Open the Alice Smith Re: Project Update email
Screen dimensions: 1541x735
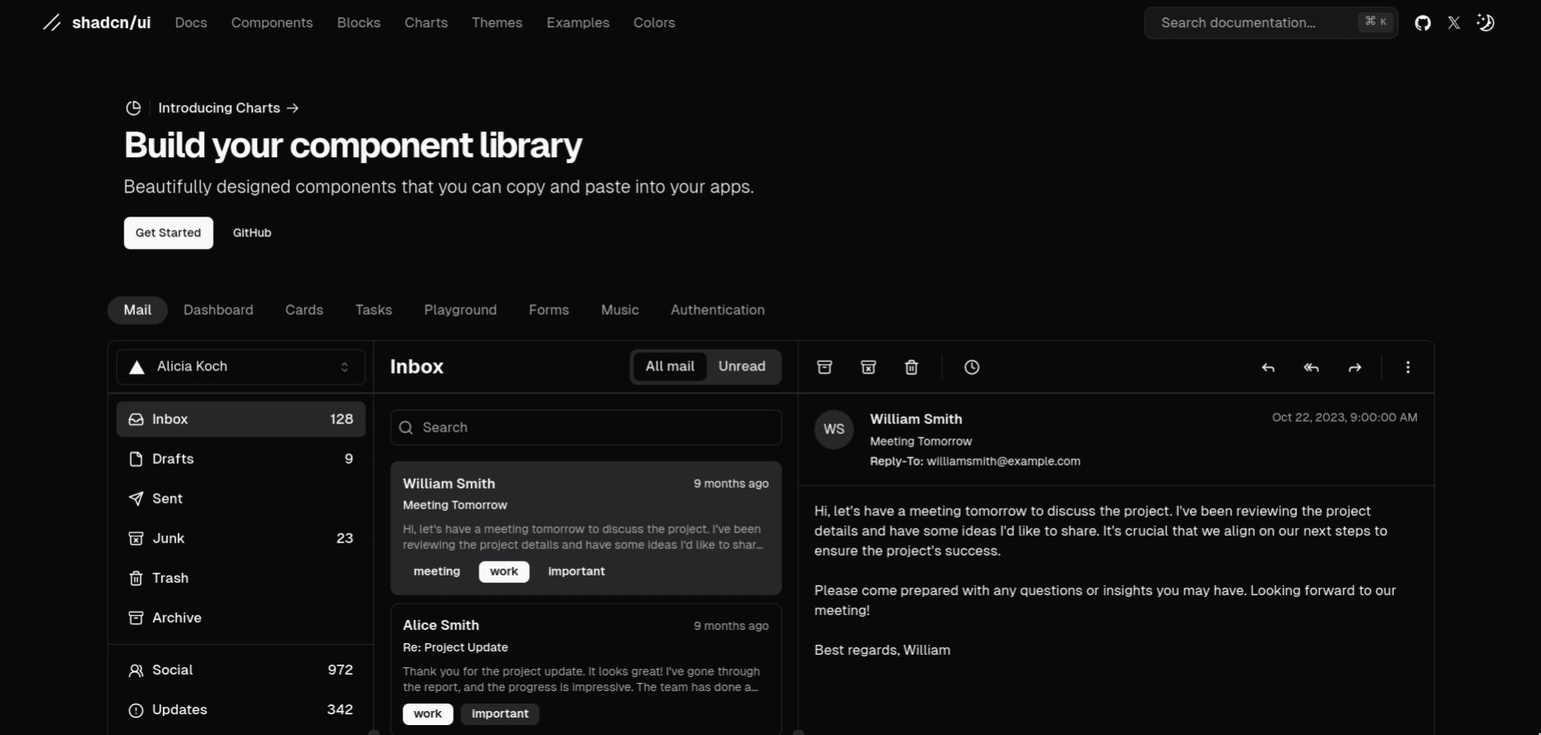[x=586, y=670]
